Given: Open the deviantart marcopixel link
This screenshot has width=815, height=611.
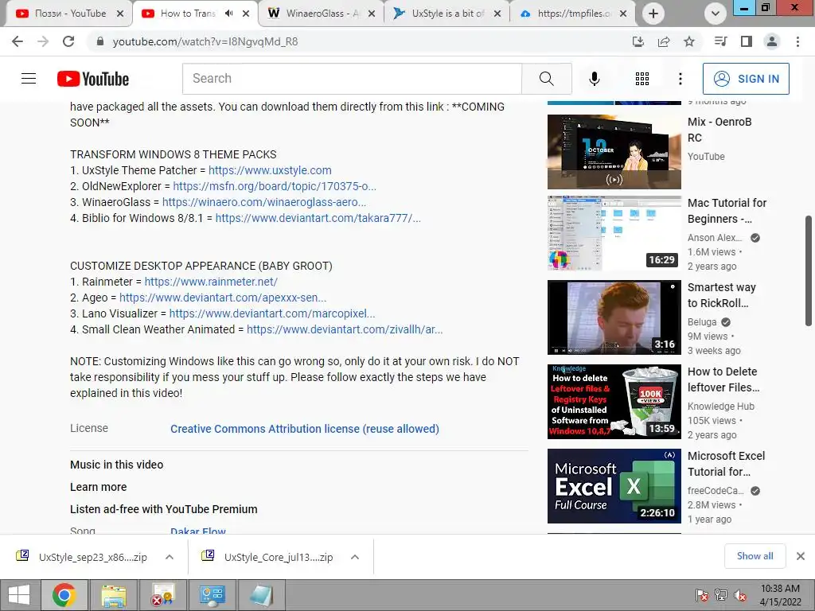Looking at the screenshot, I should pos(272,313).
